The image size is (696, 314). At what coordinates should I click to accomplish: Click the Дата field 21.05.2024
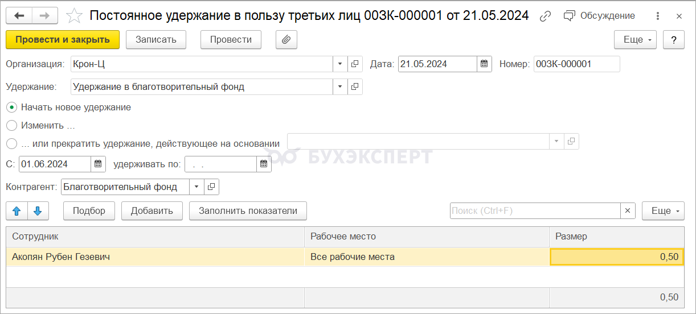click(437, 64)
